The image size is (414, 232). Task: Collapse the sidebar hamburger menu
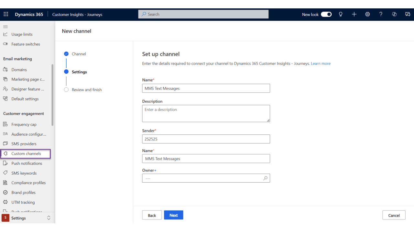5,27
